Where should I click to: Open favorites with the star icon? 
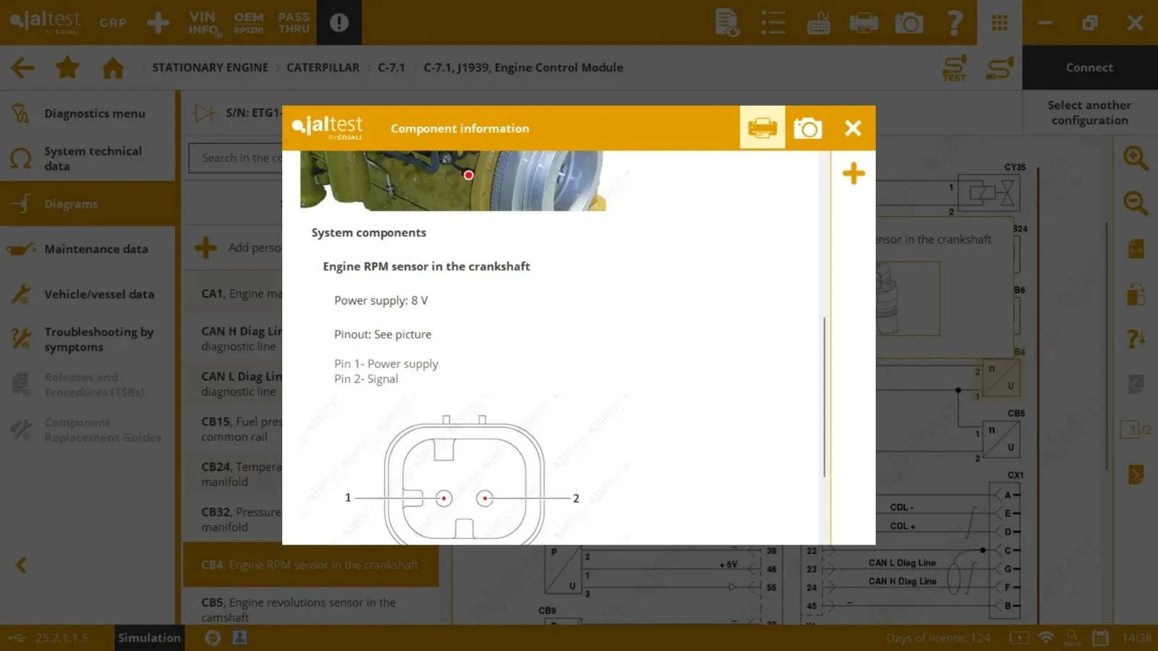pyautogui.click(x=67, y=68)
